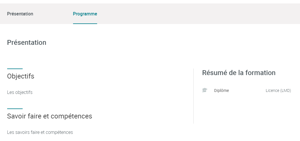Image resolution: width=300 pixels, height=141 pixels.
Task: Select the Programme tab
Action: pyautogui.click(x=85, y=14)
